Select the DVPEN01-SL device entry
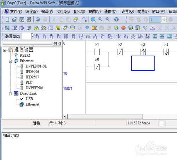 [x=36, y=66]
